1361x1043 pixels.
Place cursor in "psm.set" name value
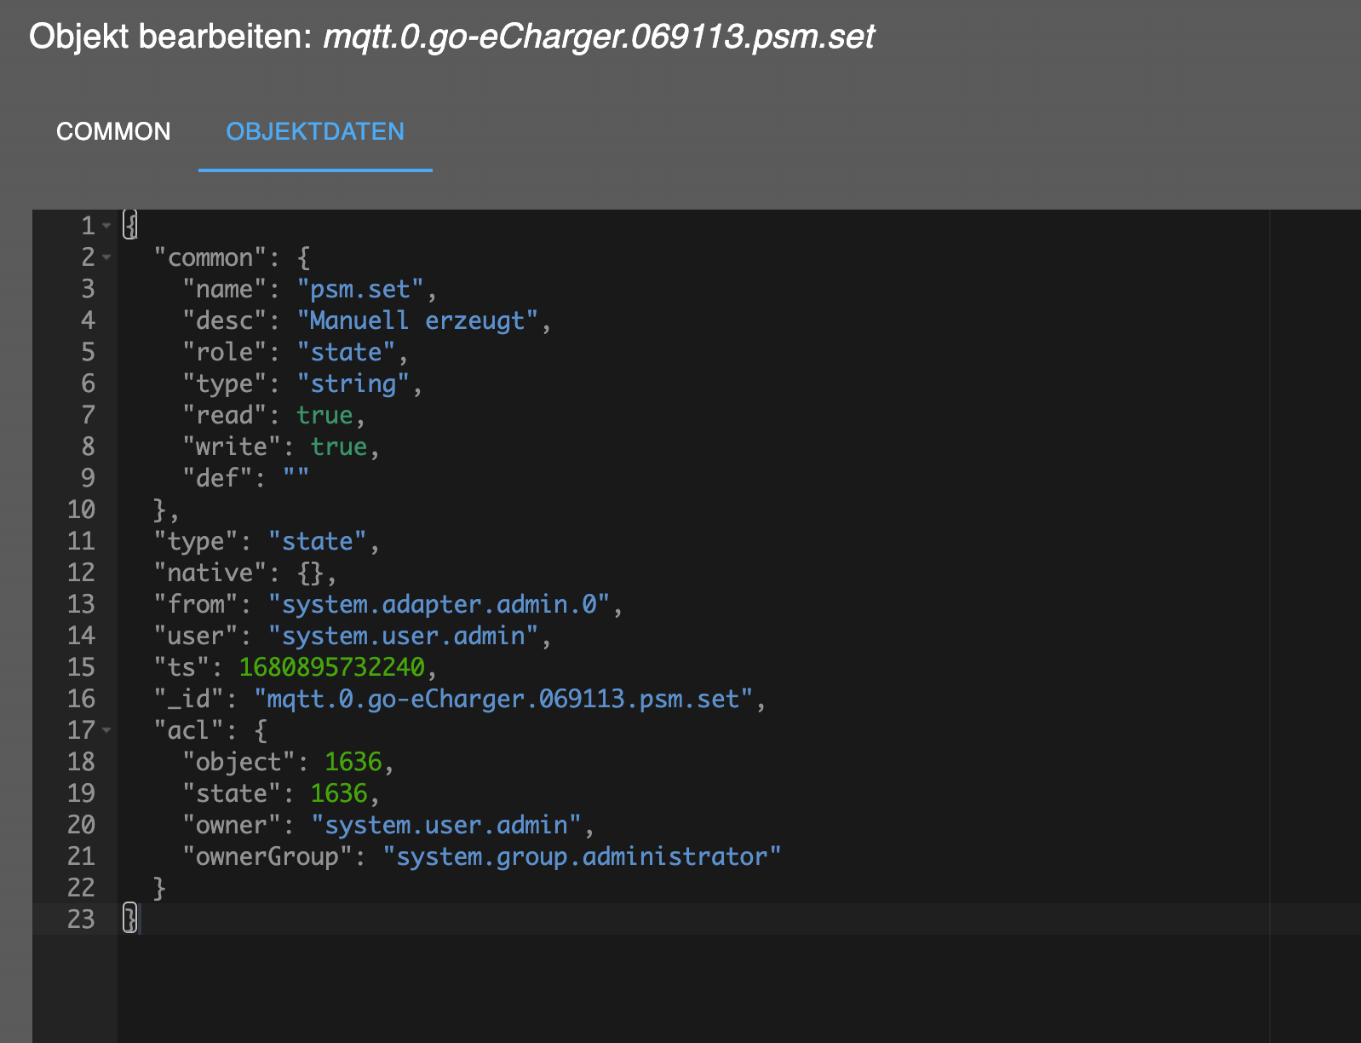(359, 290)
